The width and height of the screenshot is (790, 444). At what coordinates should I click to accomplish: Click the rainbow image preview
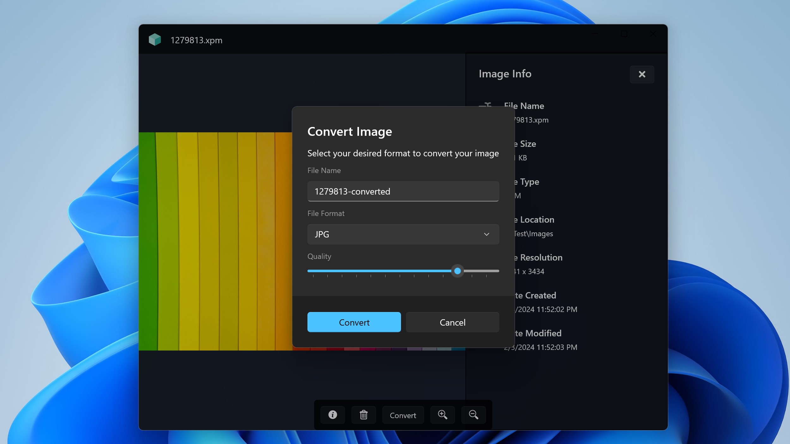click(215, 241)
